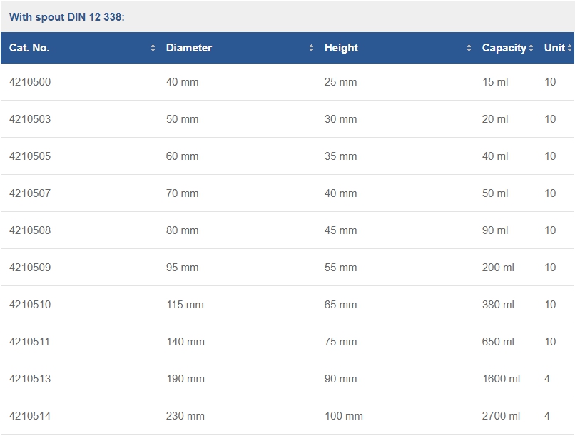575x436 pixels.
Task: Click the Capacity column header label
Action: (x=504, y=48)
